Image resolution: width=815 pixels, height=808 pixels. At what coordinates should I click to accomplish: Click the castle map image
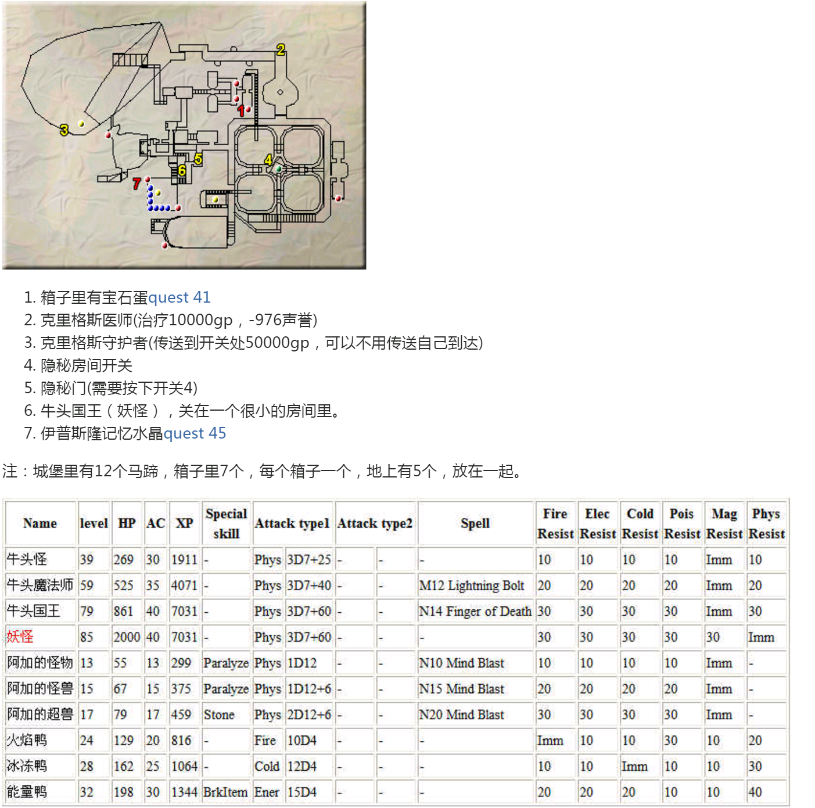tap(184, 135)
